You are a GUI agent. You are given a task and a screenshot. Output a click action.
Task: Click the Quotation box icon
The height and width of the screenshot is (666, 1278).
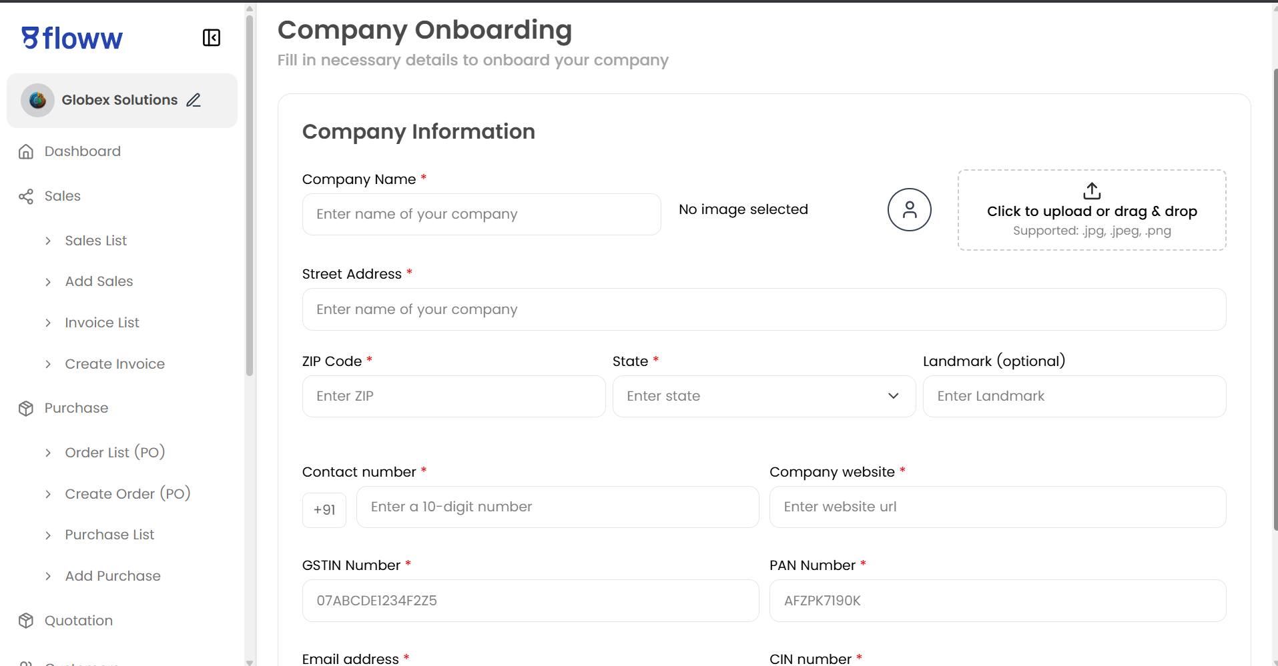pyautogui.click(x=26, y=621)
